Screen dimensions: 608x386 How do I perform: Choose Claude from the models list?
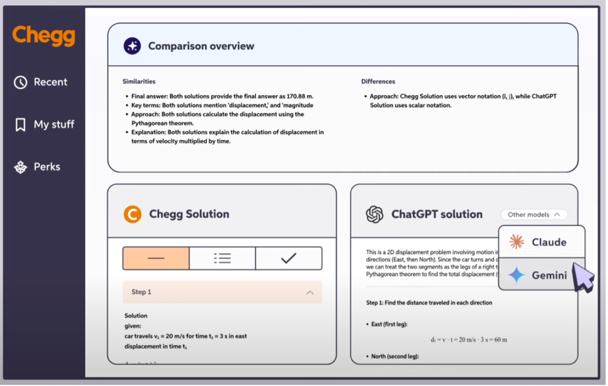pyautogui.click(x=548, y=242)
